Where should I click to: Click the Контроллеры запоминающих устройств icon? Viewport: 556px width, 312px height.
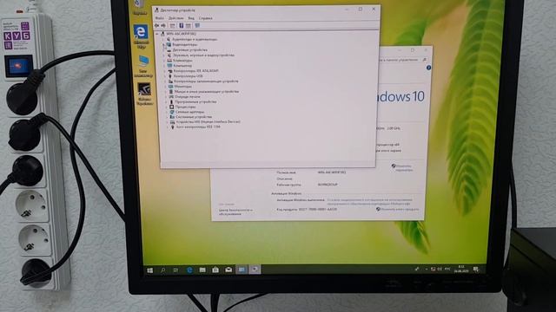pos(170,81)
